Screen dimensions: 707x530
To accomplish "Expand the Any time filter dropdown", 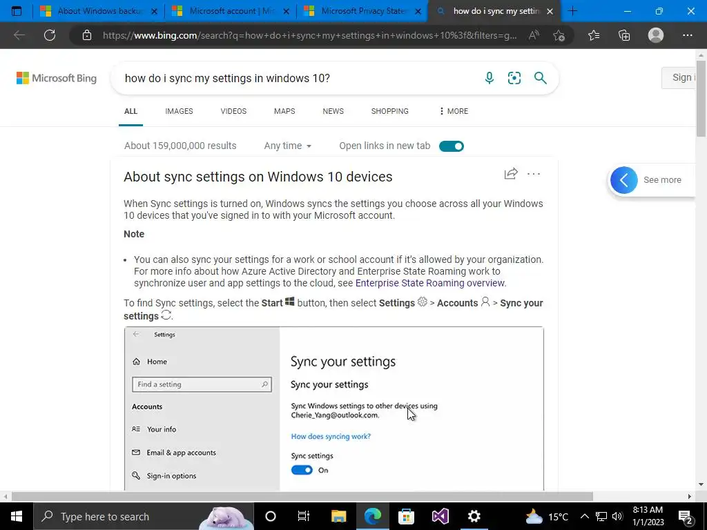I will click(x=288, y=146).
